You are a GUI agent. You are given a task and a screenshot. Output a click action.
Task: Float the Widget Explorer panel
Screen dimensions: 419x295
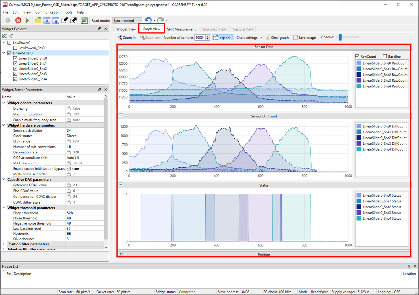pos(99,29)
